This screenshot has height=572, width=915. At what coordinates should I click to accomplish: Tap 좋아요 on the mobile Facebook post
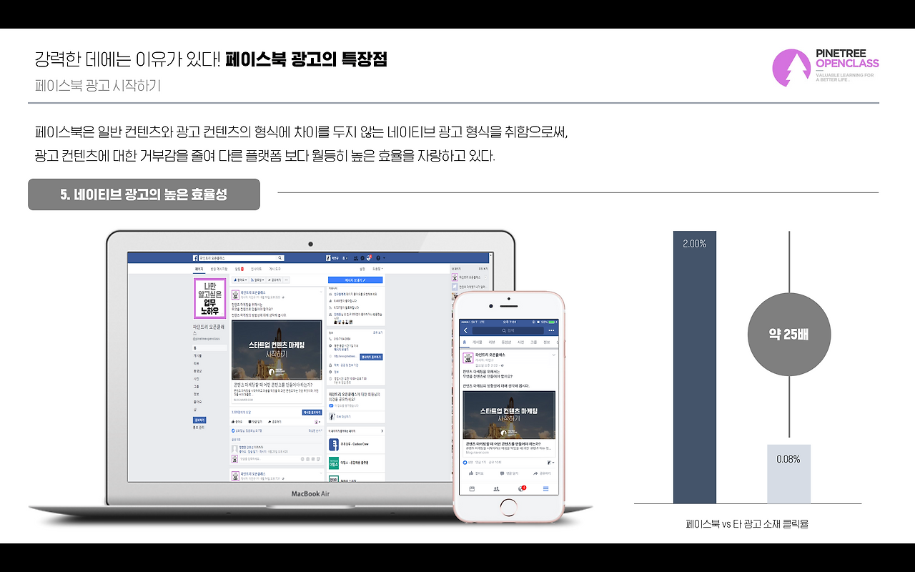pos(478,473)
